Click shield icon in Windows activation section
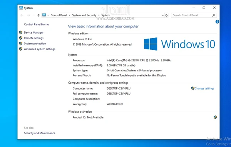The image size is (231, 147). coord(215,117)
